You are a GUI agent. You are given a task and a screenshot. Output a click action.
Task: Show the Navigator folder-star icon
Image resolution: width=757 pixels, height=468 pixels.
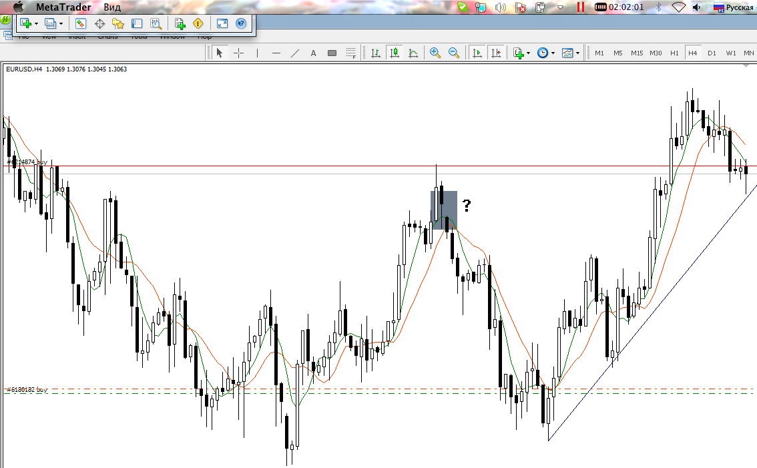pos(118,23)
